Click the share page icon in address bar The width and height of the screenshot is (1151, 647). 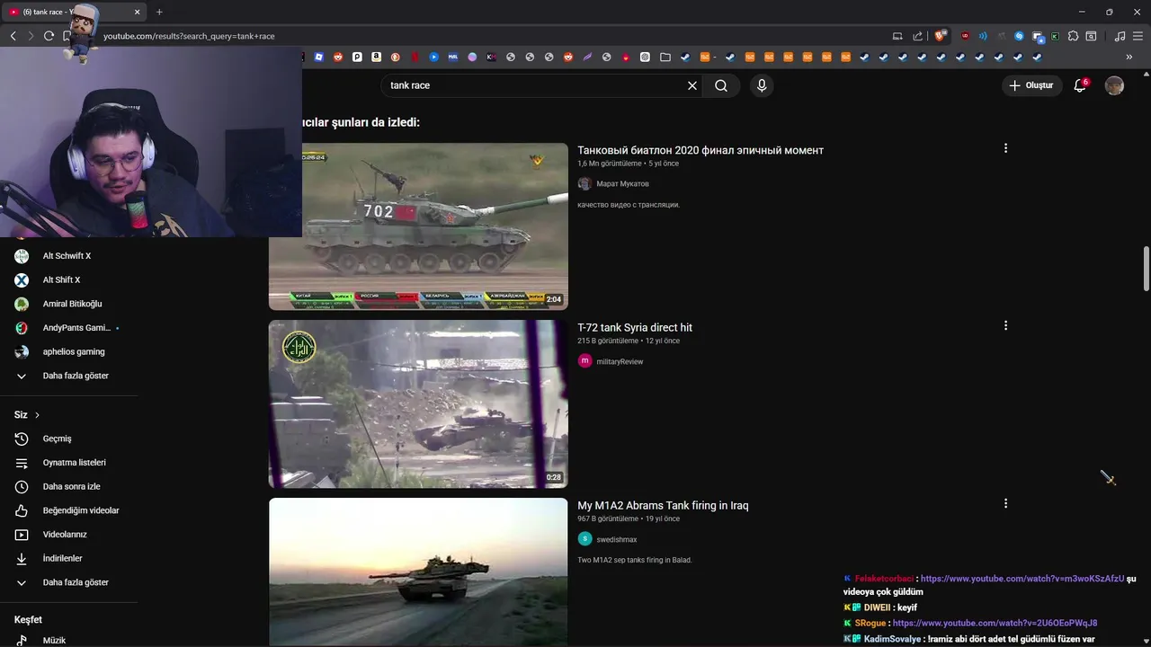(917, 36)
